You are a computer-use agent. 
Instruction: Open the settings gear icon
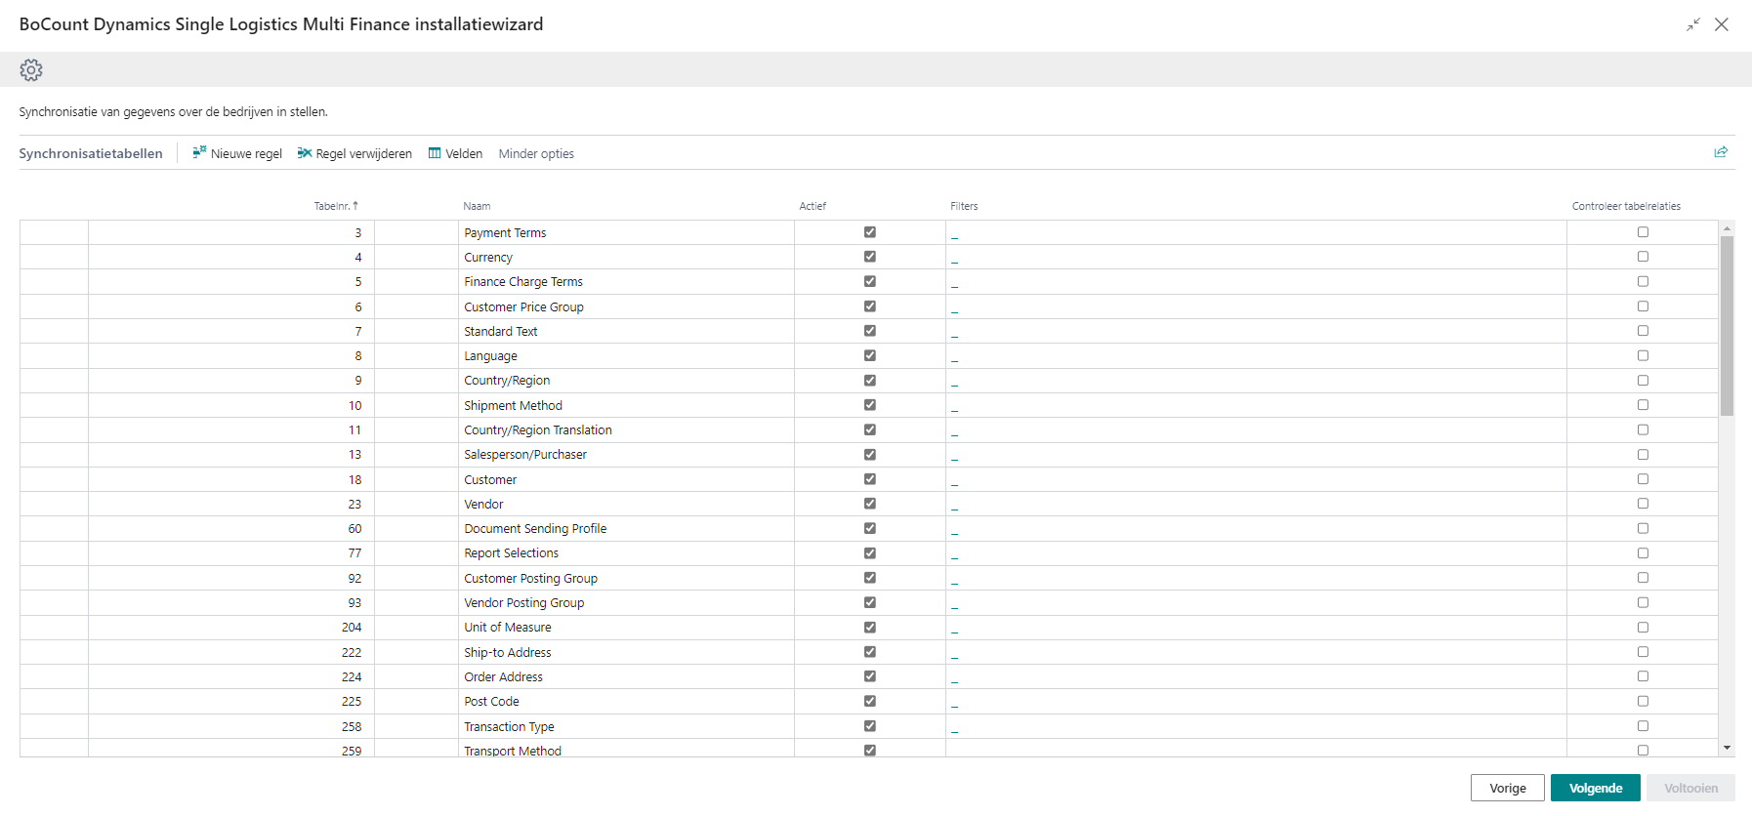[x=31, y=70]
